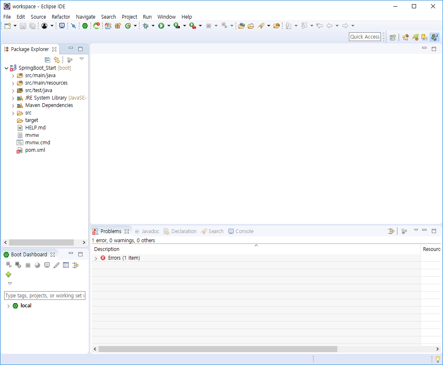Close the Boot Dashboard tab
The width and height of the screenshot is (443, 365).
[53, 255]
